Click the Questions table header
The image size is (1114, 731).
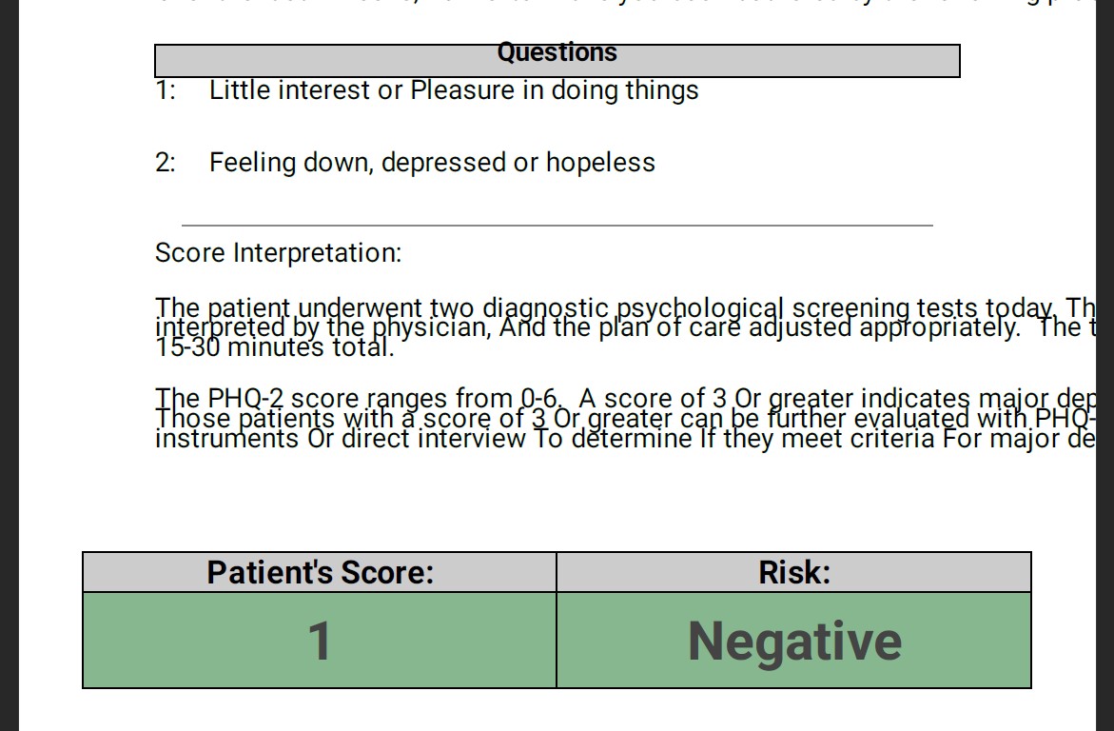point(557,55)
